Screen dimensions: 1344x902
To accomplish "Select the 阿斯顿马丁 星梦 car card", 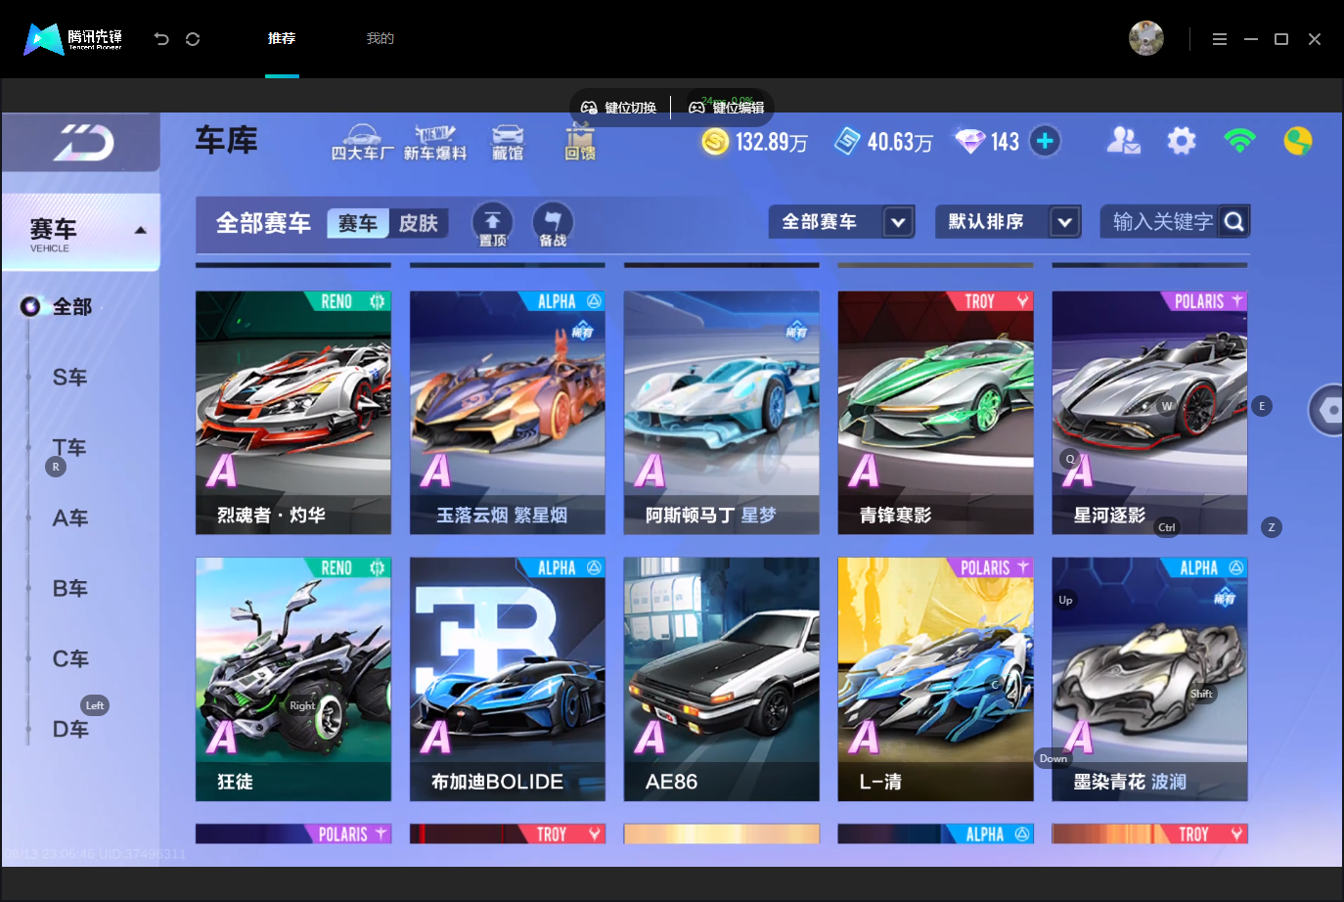I will pyautogui.click(x=722, y=413).
